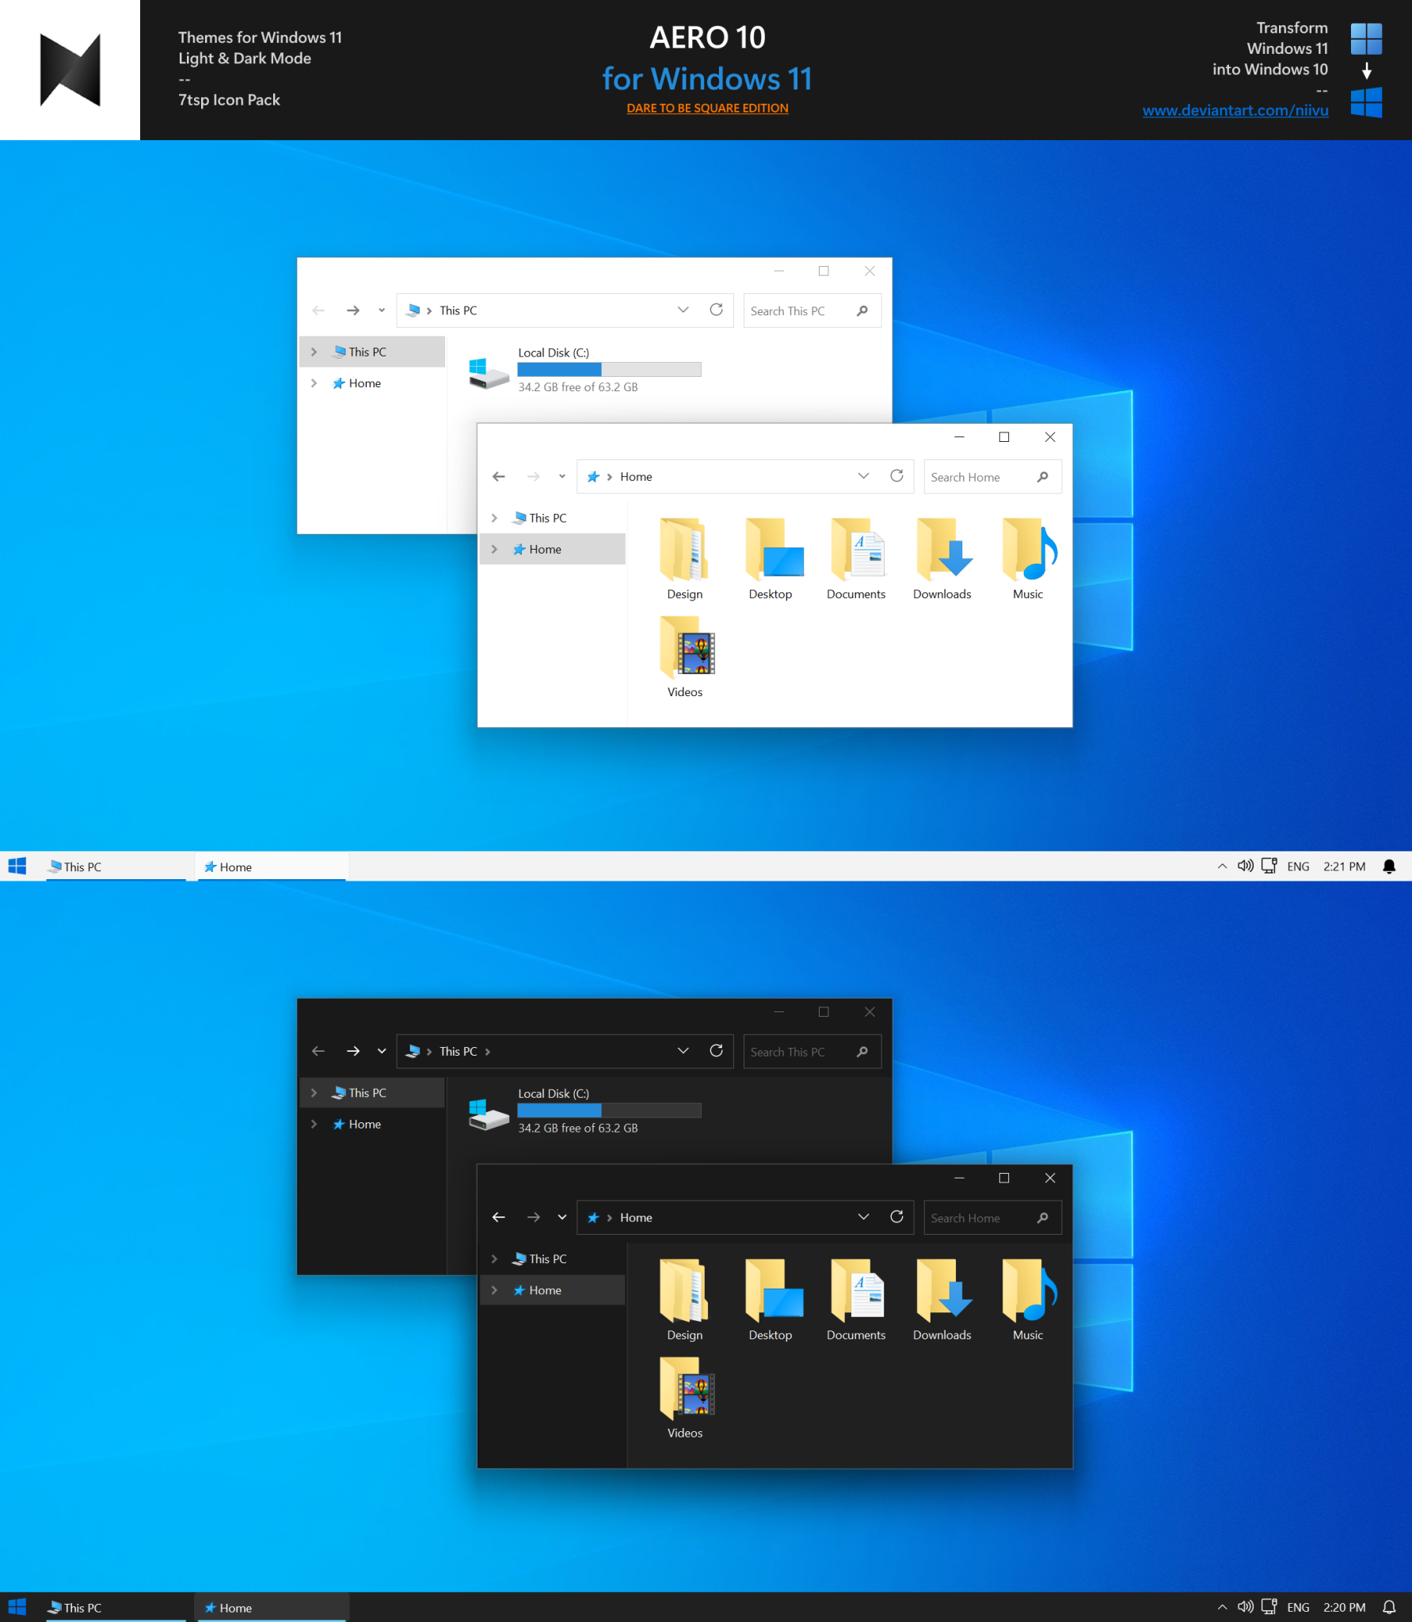Click the volume icon in the light taskbar
The height and width of the screenshot is (1622, 1412).
[1245, 866]
